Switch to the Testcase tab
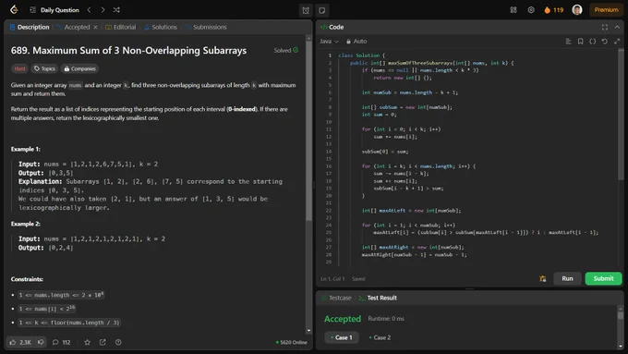This screenshot has width=628, height=354. point(336,298)
